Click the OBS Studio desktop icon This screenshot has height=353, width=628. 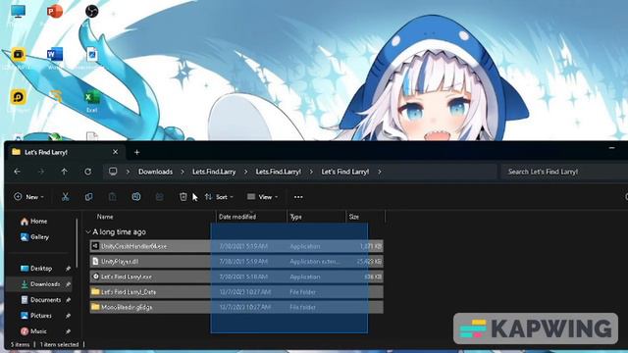[91, 11]
